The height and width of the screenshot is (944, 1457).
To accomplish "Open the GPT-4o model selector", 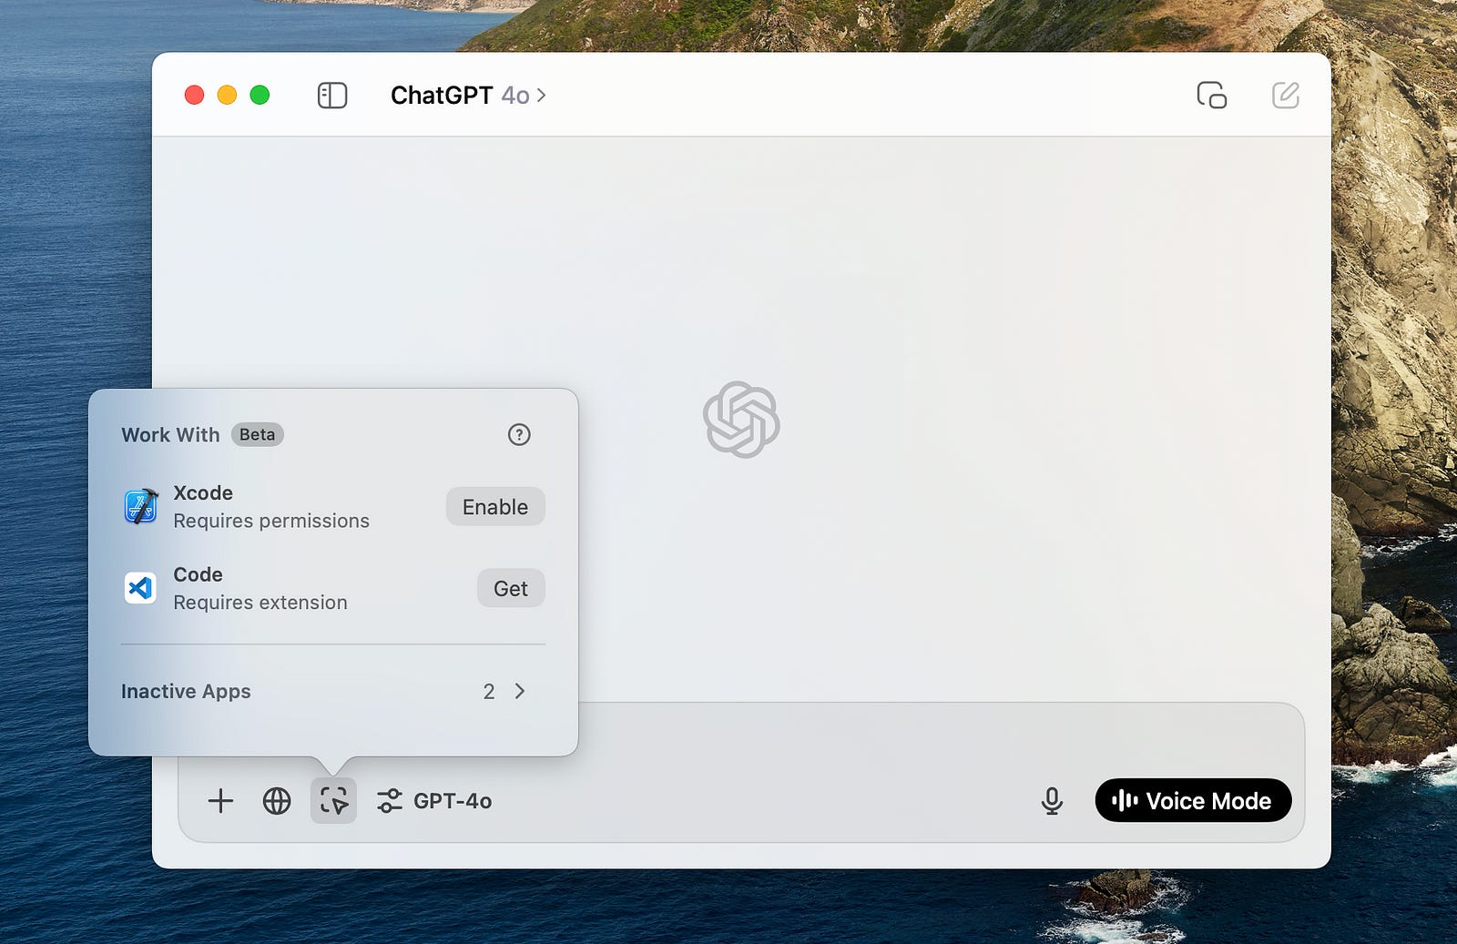I will (x=453, y=801).
